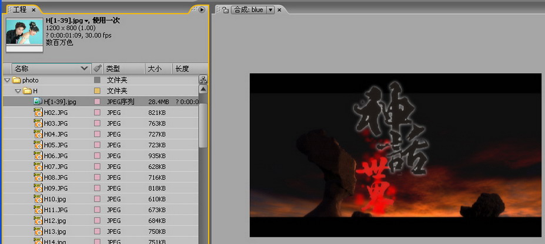Image resolution: width=545 pixels, height=244 pixels.
Task: Select the H05.JPG file name
Action: 56,145
